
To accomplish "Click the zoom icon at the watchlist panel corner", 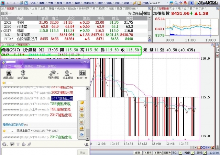I will tap(150, 9).
